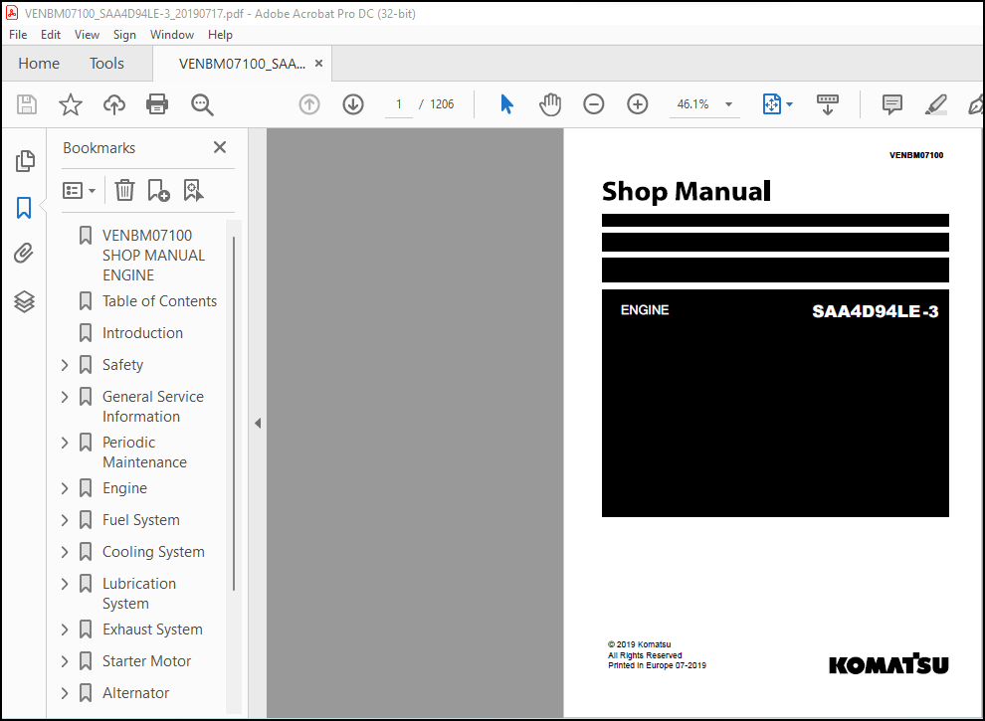This screenshot has width=985, height=721.
Task: Click the 46.1% zoom value field
Action: pyautogui.click(x=692, y=104)
